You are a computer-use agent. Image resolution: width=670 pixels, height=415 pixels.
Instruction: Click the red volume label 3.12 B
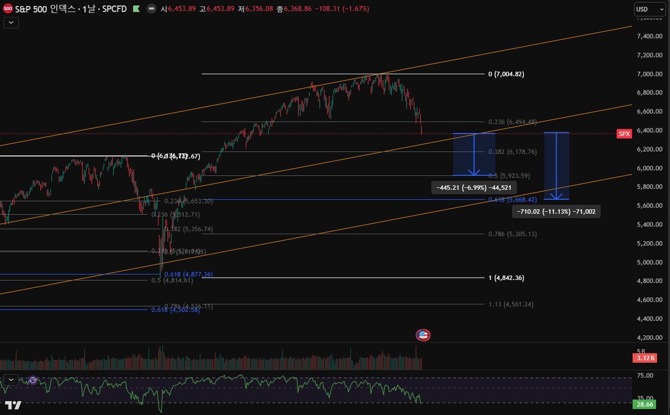tap(644, 358)
